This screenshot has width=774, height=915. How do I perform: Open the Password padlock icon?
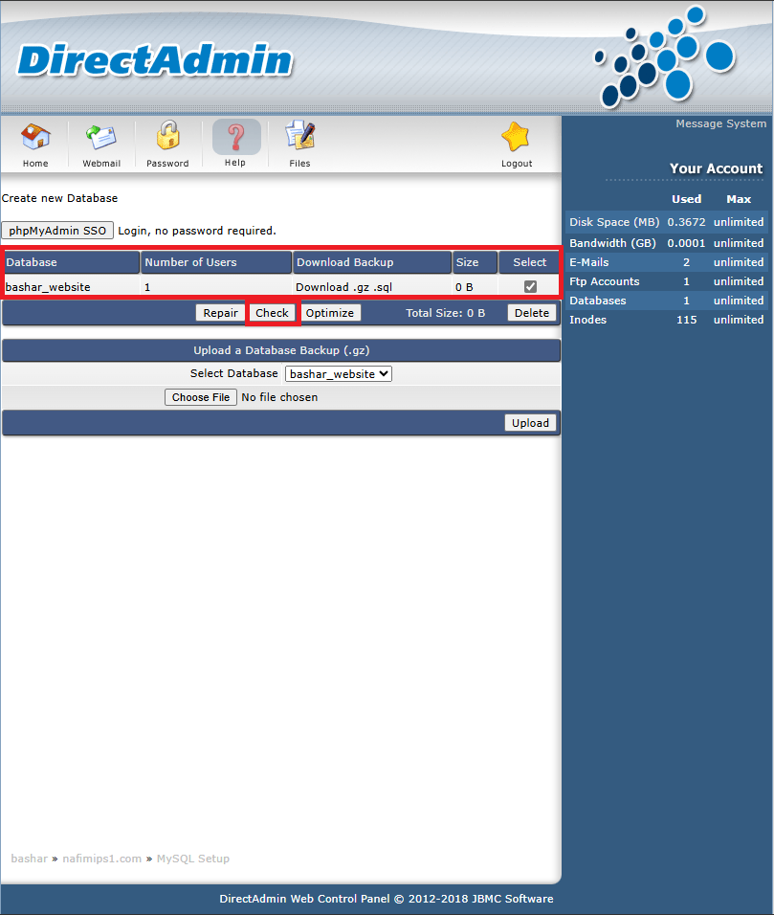click(168, 136)
